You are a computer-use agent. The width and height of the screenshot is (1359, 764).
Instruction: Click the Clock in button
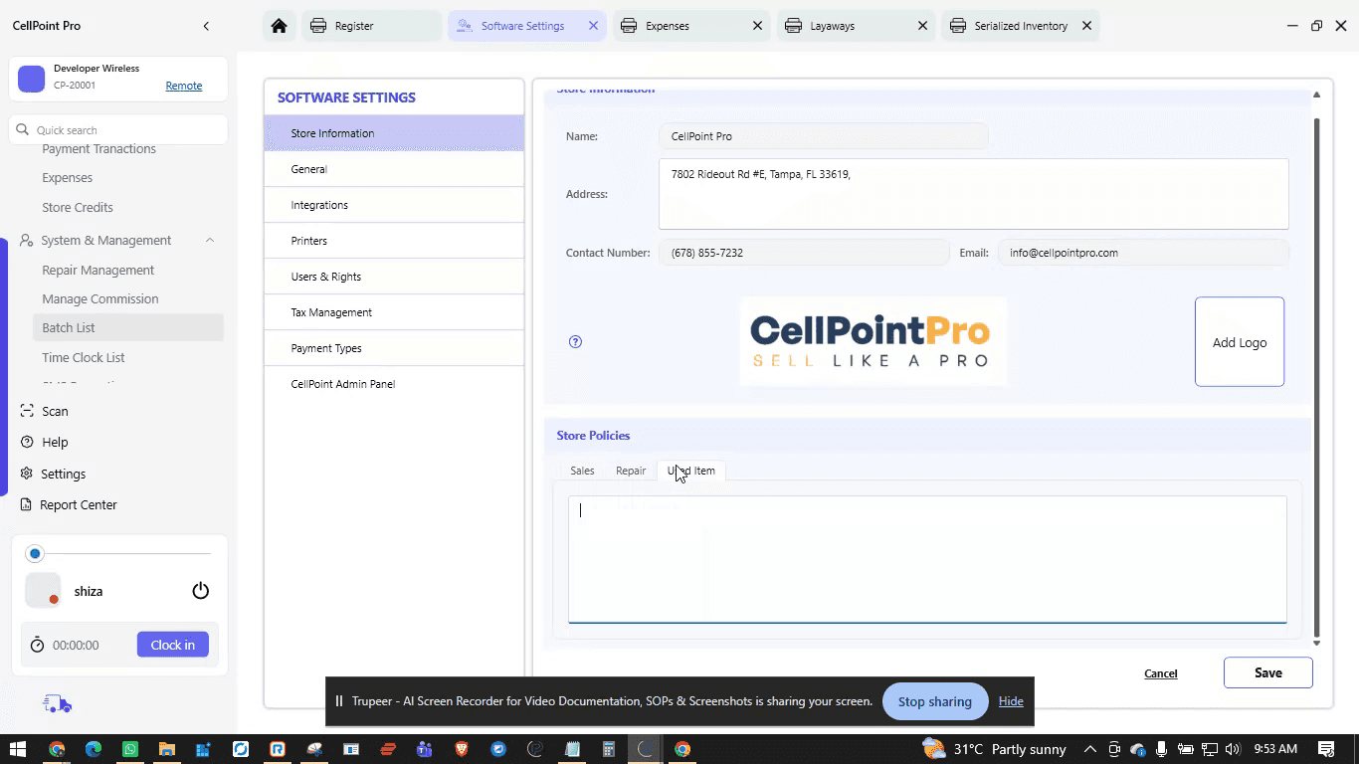point(173,645)
